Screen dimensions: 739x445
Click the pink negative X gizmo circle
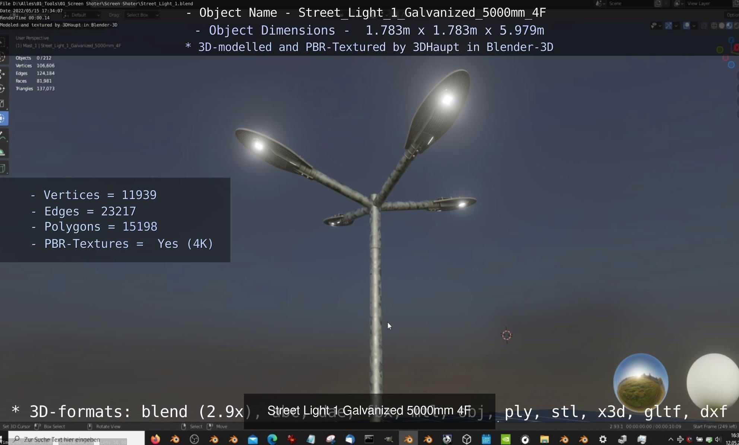click(x=725, y=58)
